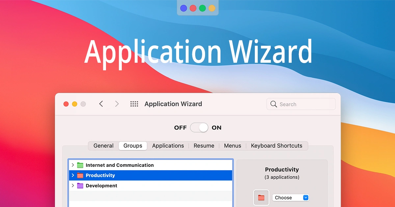Click the green dot in the top banner
Image resolution: width=395 pixels, height=207 pixels.
pyautogui.click(x=202, y=8)
